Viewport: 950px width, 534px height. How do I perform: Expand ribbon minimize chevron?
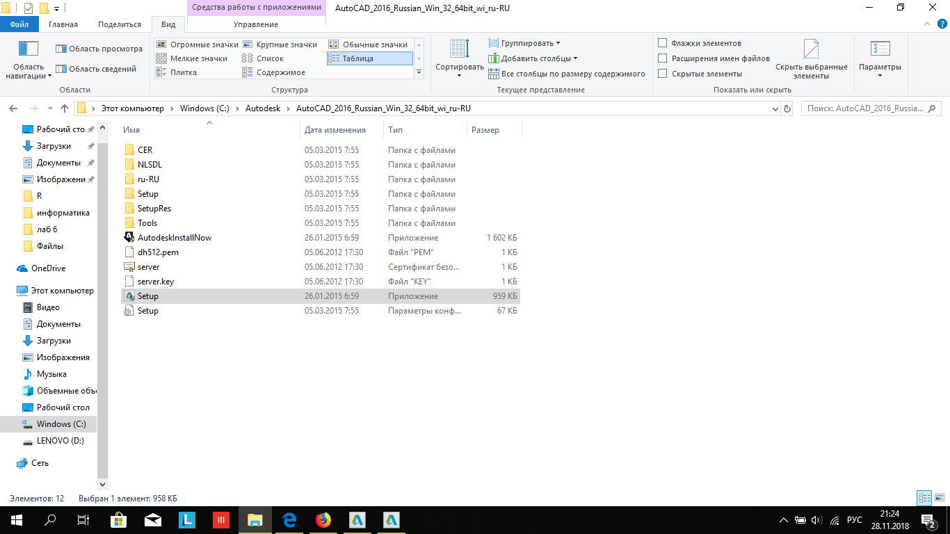coord(928,24)
